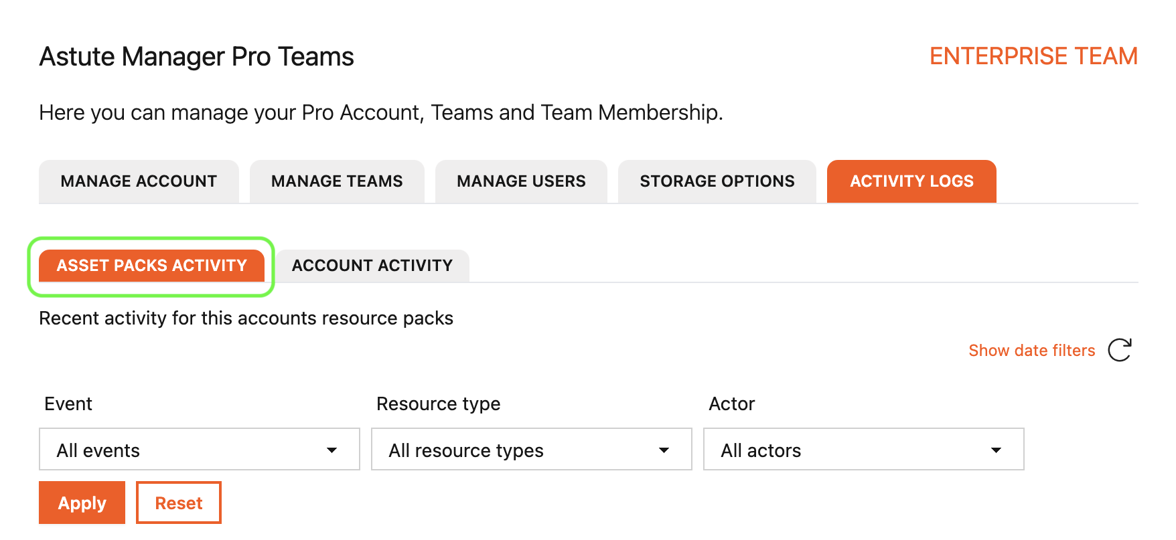Image resolution: width=1176 pixels, height=540 pixels.
Task: Switch to the Account Activity sub-tab
Action: [372, 266]
